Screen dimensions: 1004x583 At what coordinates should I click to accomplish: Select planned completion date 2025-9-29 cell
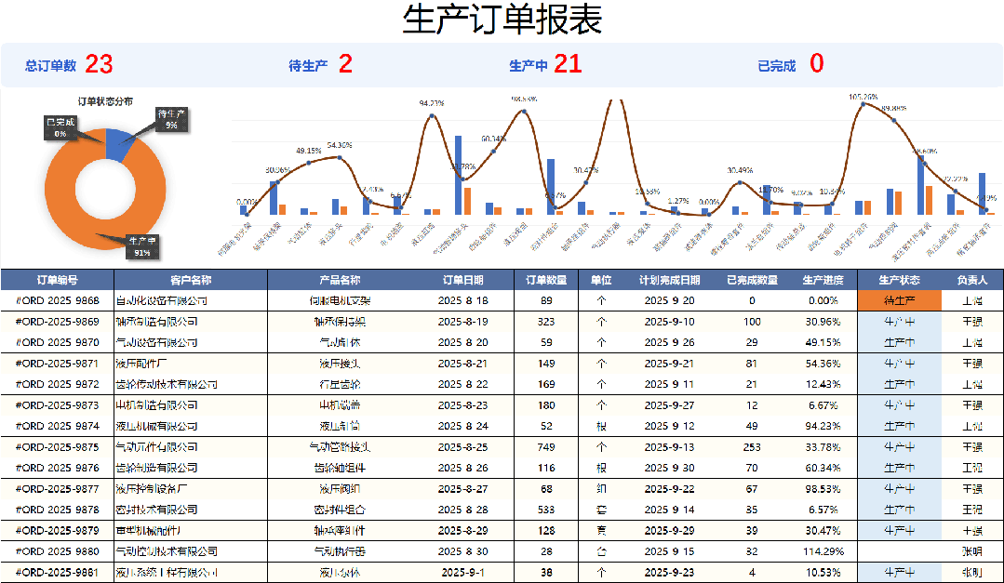click(669, 530)
